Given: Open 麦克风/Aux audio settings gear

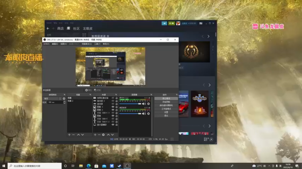Looking at the screenshot, I should point(148,104).
